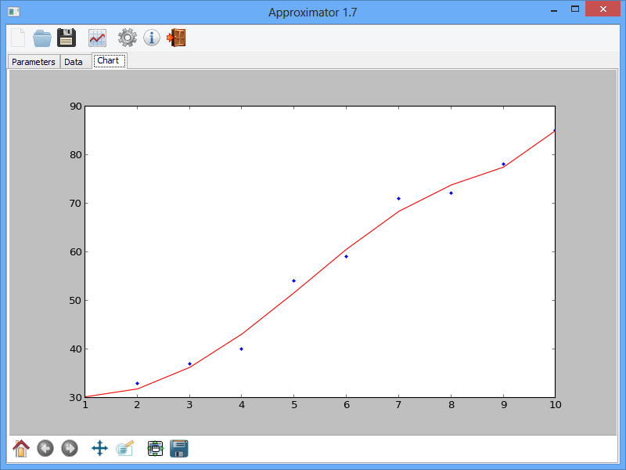This screenshot has height=470, width=626.
Task: Select the zoom-to-rectangle tool
Action: 125,448
